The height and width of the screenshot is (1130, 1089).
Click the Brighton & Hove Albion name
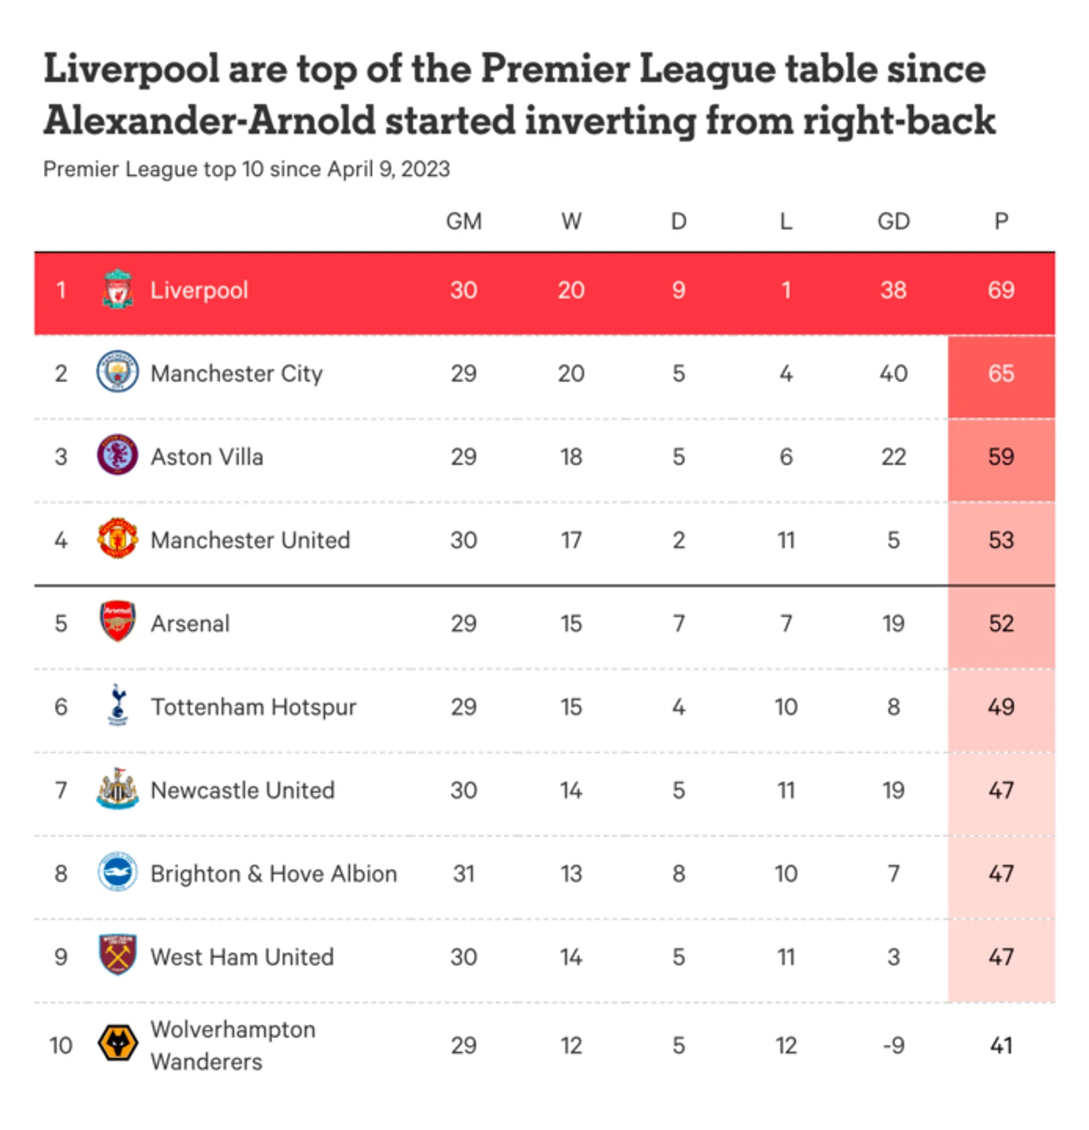tap(274, 873)
